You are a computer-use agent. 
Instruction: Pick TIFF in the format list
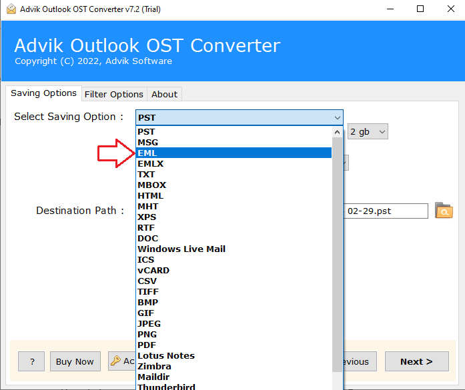point(234,291)
